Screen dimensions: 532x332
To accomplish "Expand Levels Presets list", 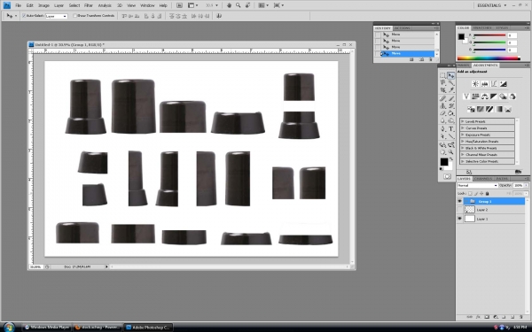I will point(463,121).
